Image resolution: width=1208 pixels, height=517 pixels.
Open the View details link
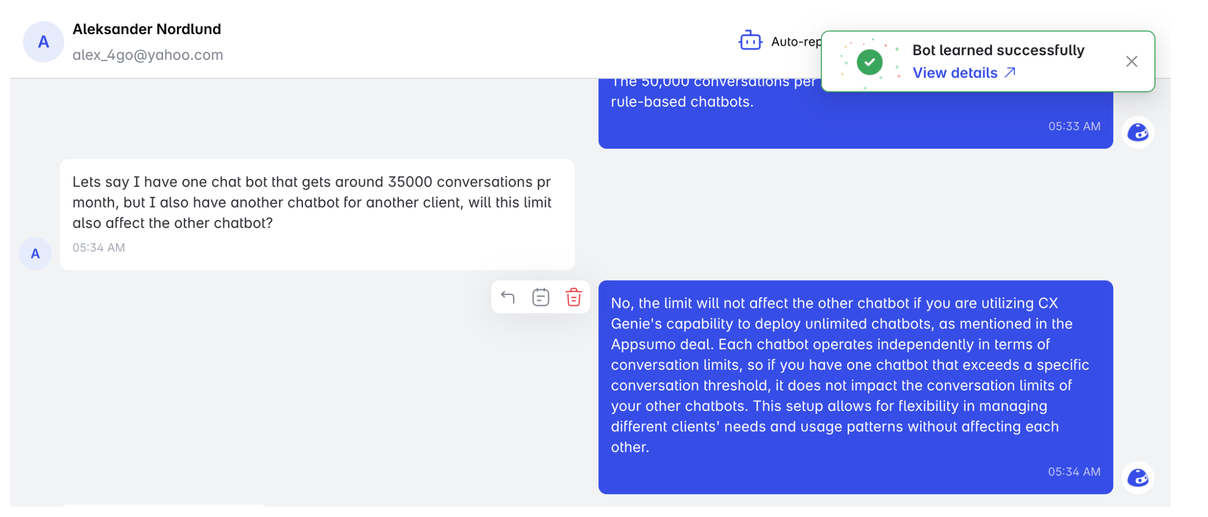click(954, 73)
